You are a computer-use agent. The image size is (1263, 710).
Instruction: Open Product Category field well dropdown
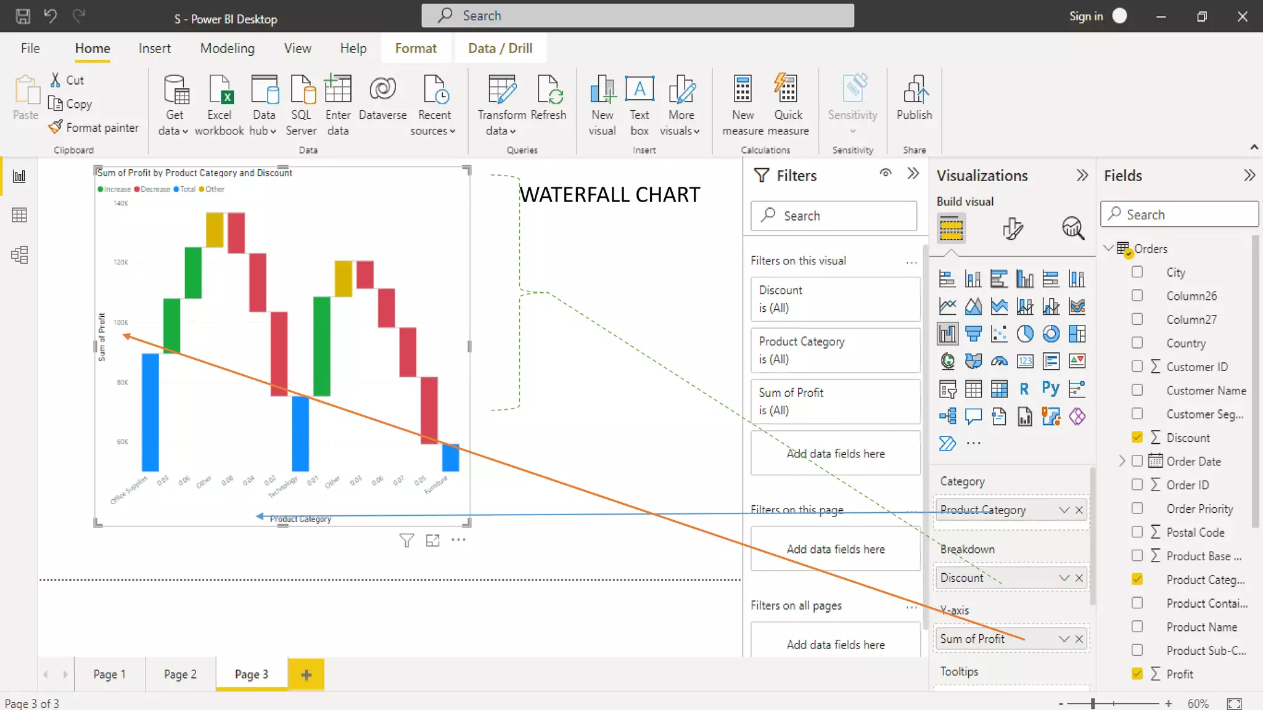pyautogui.click(x=1064, y=510)
